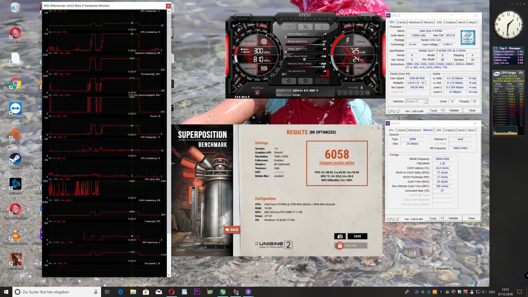Open the info button in Afterburner
Viewport: 528px width, 297px height.
[x=322, y=27]
